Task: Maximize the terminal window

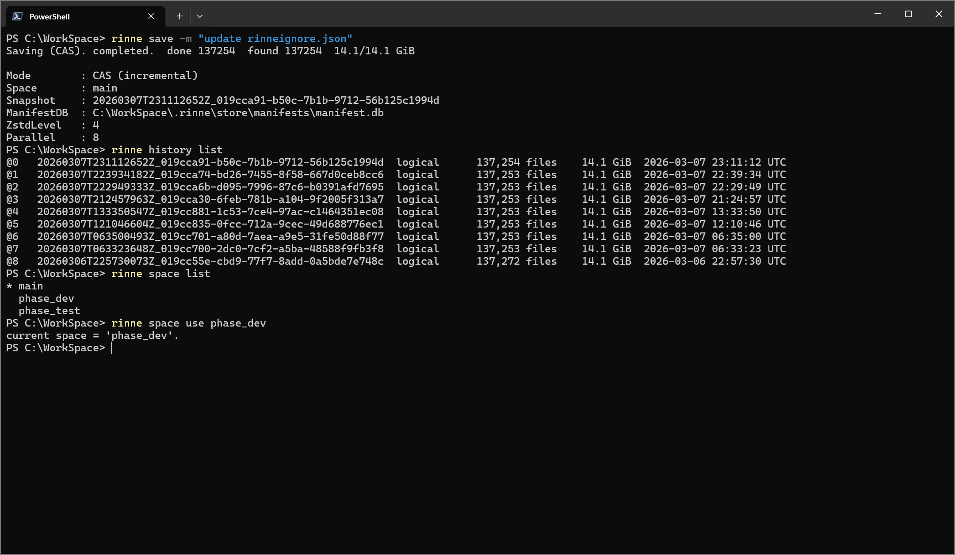Action: tap(908, 14)
